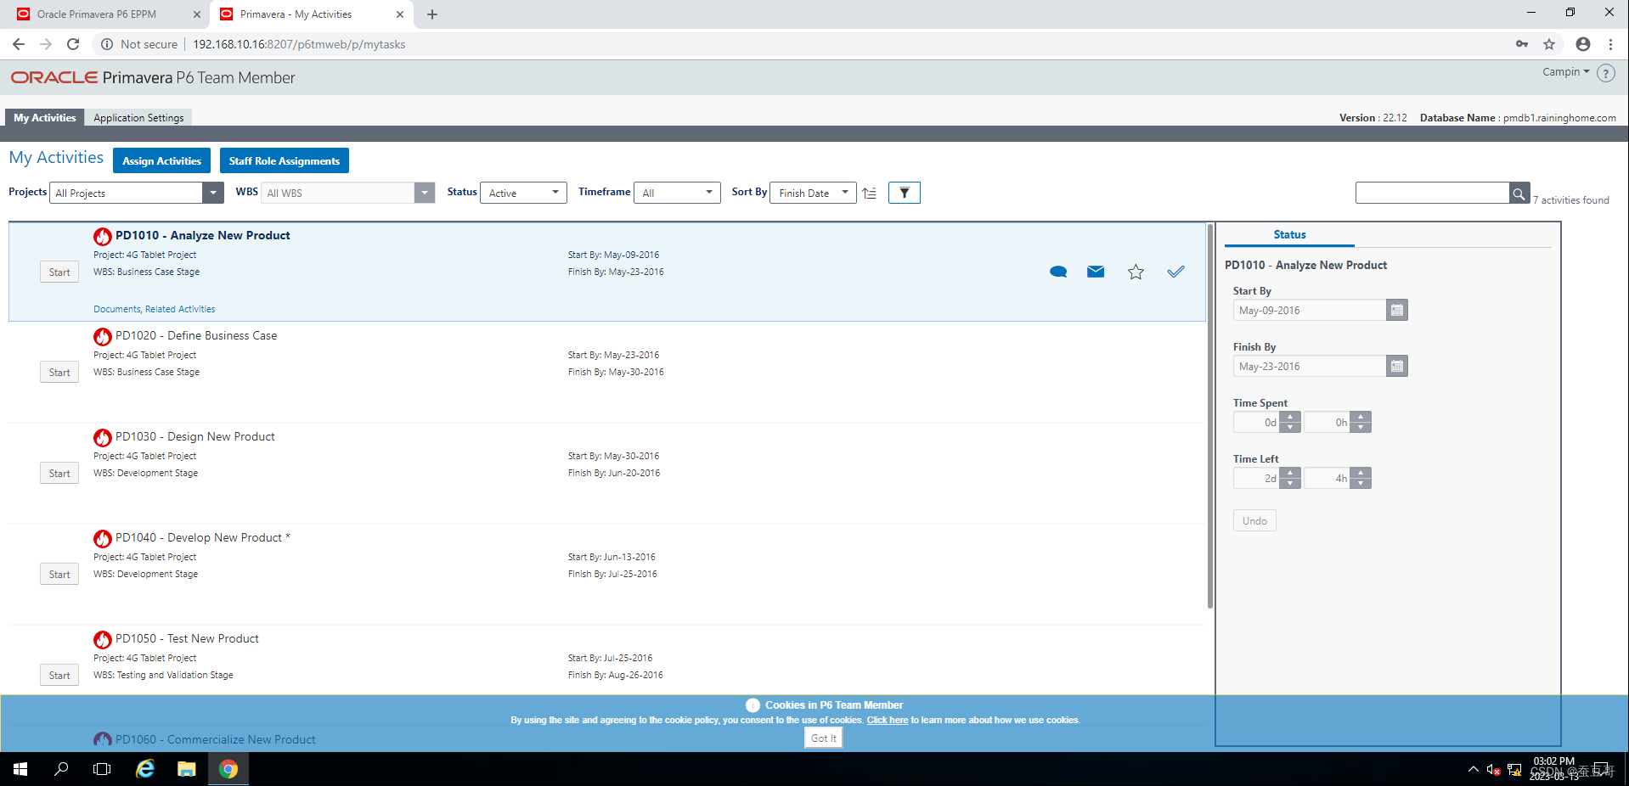Click the search magnifier button
This screenshot has width=1629, height=786.
[1519, 194]
